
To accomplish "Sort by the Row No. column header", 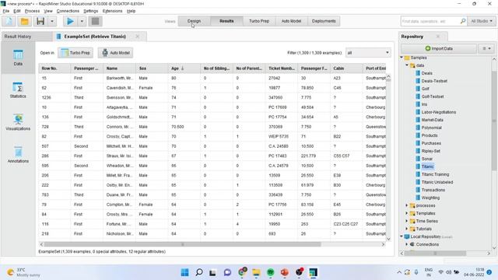I will (54, 68).
